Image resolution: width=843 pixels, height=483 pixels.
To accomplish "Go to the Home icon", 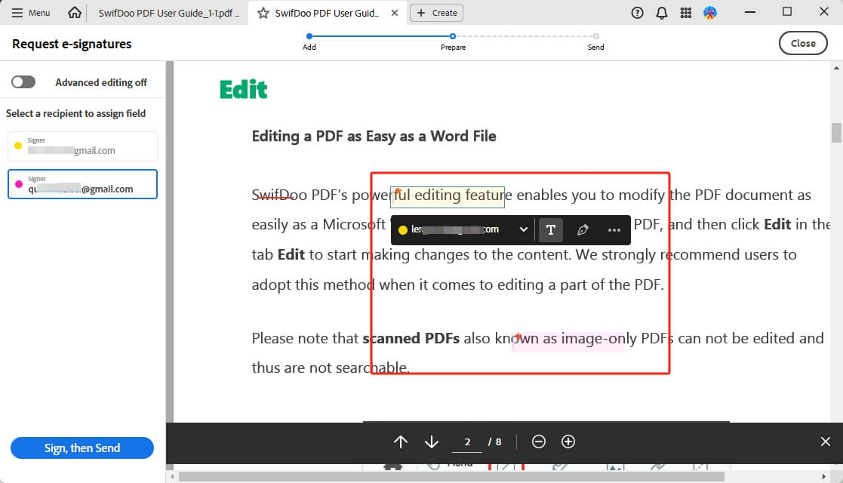I will (75, 12).
